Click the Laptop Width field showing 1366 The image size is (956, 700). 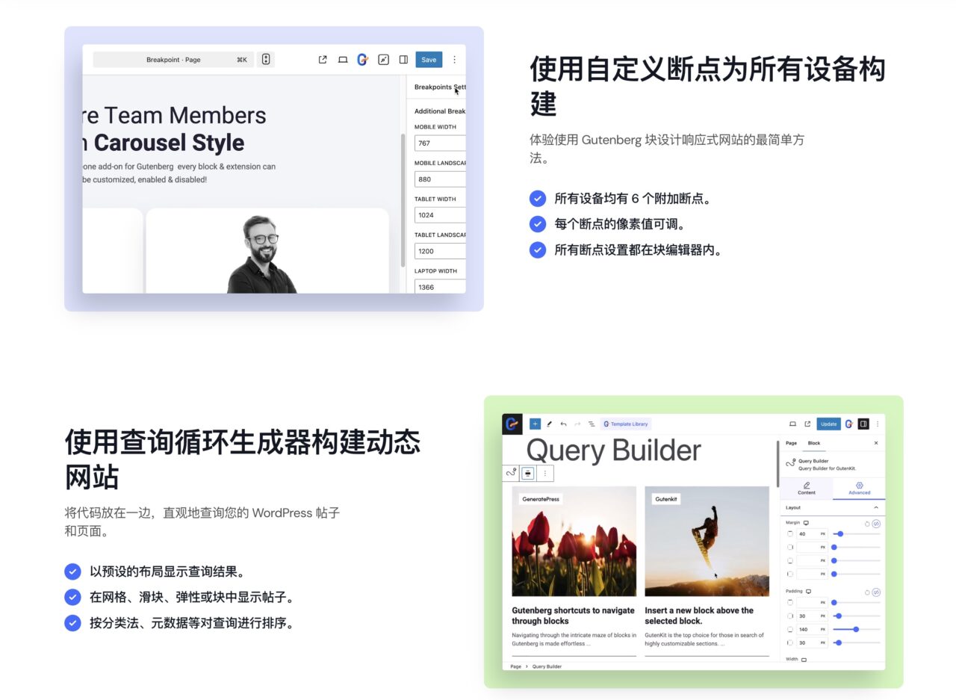pyautogui.click(x=440, y=286)
